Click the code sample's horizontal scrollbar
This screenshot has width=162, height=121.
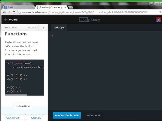pos(16,95)
